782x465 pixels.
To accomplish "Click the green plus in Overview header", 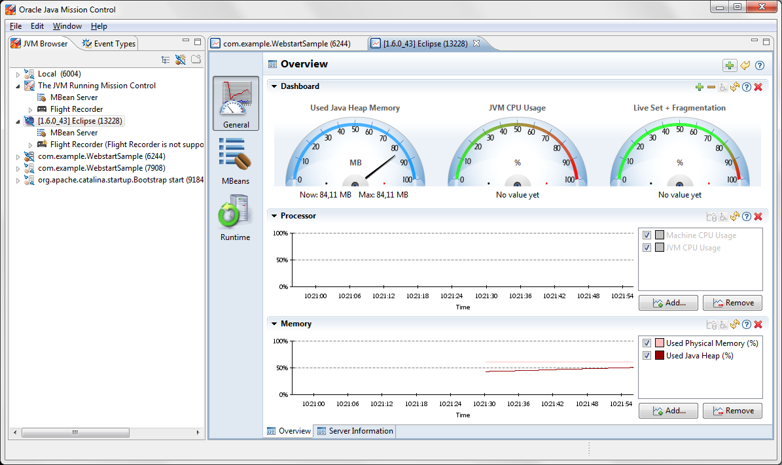I will (x=730, y=65).
